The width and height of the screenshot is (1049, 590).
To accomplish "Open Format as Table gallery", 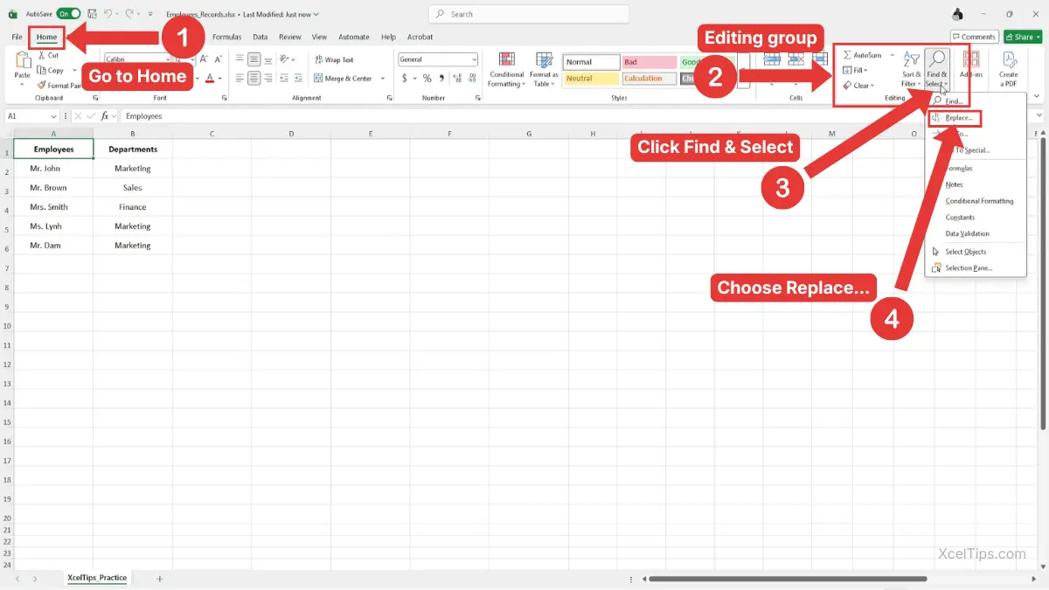I will click(544, 69).
